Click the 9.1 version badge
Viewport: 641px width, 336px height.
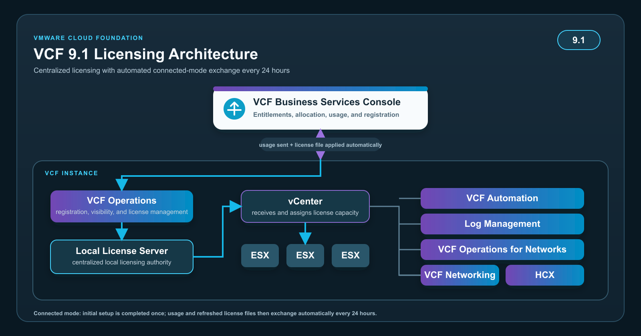pyautogui.click(x=579, y=40)
